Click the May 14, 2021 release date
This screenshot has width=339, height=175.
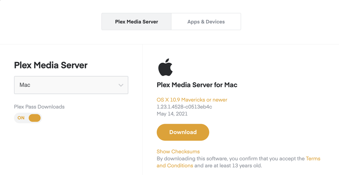tap(172, 114)
